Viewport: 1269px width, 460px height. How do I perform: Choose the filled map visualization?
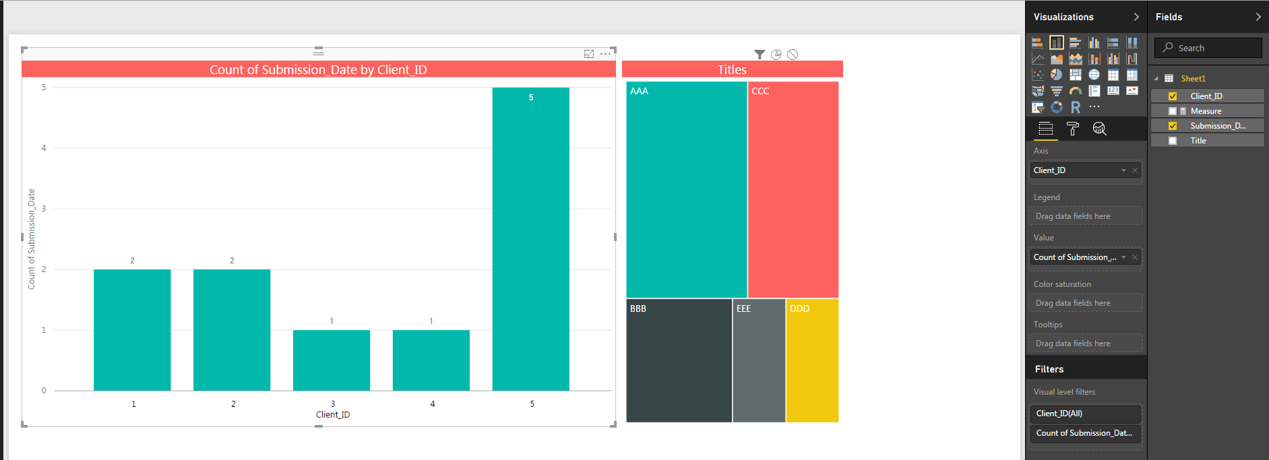coord(1038,91)
